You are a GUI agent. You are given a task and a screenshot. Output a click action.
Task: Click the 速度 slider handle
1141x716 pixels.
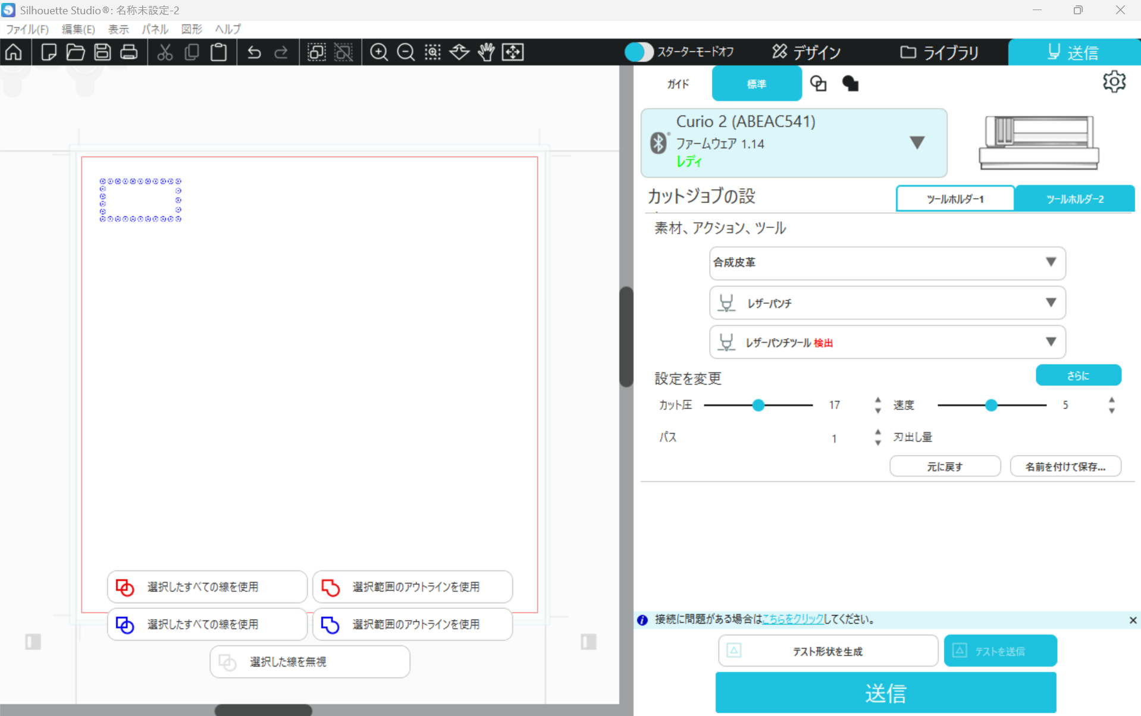[x=991, y=405]
